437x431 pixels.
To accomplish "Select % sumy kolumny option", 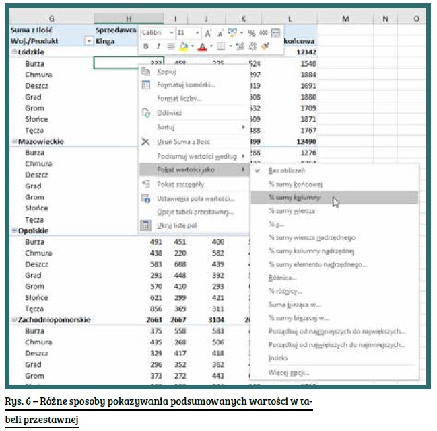I will [335, 197].
